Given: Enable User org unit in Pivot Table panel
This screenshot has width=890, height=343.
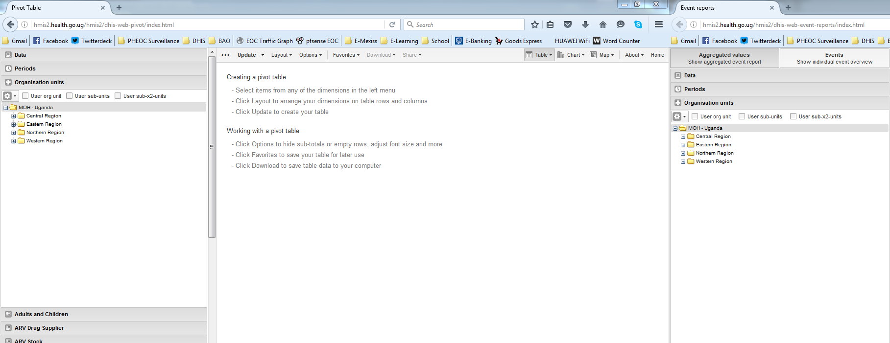Looking at the screenshot, I should coord(25,96).
